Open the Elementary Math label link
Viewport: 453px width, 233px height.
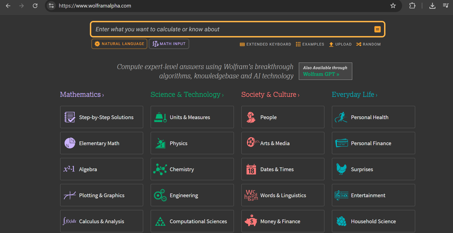[x=99, y=143]
